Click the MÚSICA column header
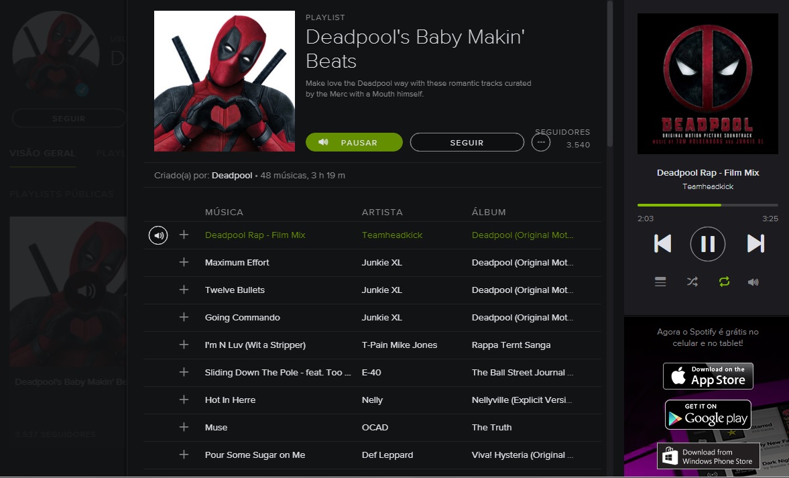The image size is (789, 478). [x=224, y=212]
